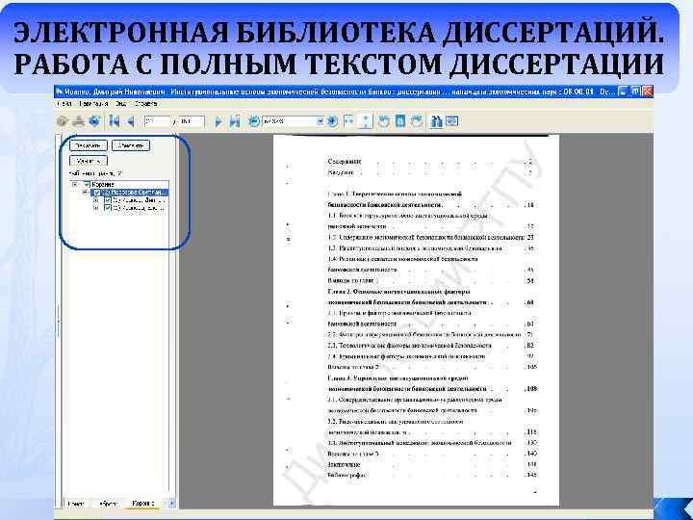This screenshot has width=693, height=520.
Task: Click 'Выводы по главе 3' line
Action: (353, 454)
